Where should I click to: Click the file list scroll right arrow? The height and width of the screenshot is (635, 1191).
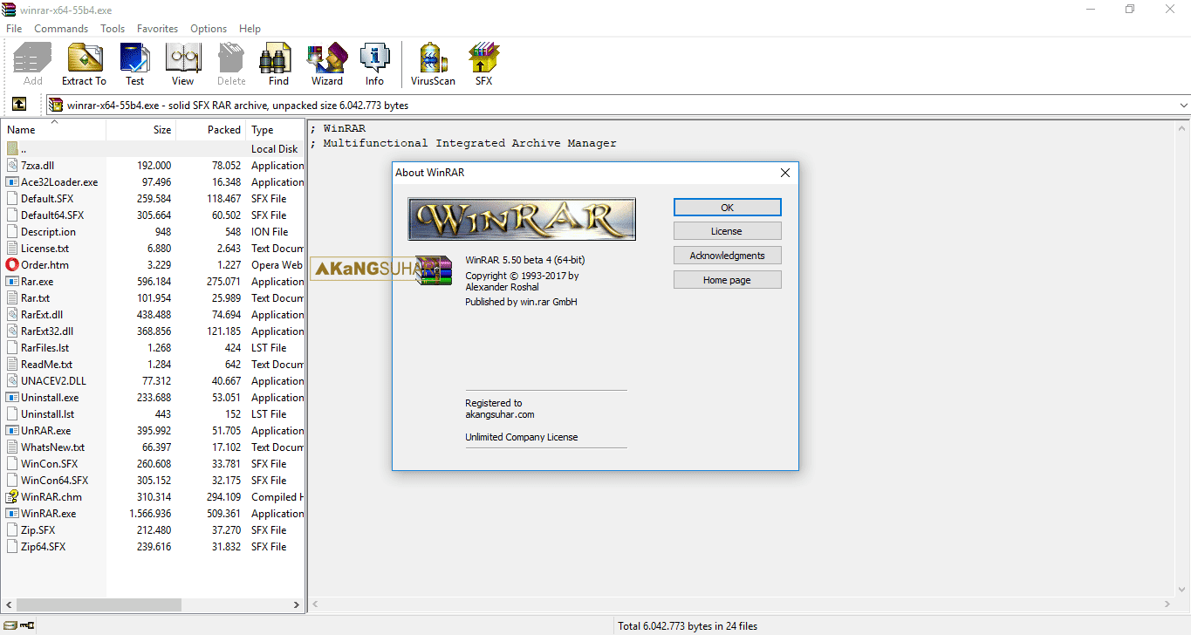[x=297, y=604]
